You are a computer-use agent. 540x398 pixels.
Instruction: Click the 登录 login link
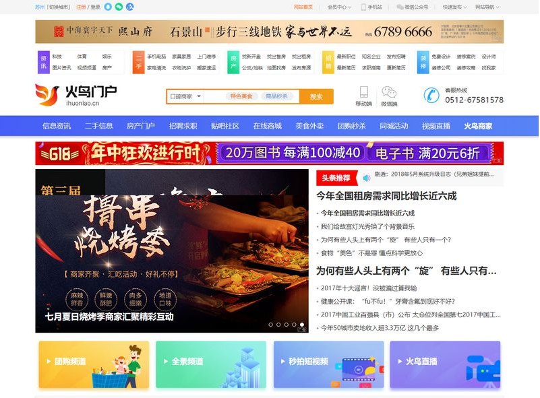95,7
